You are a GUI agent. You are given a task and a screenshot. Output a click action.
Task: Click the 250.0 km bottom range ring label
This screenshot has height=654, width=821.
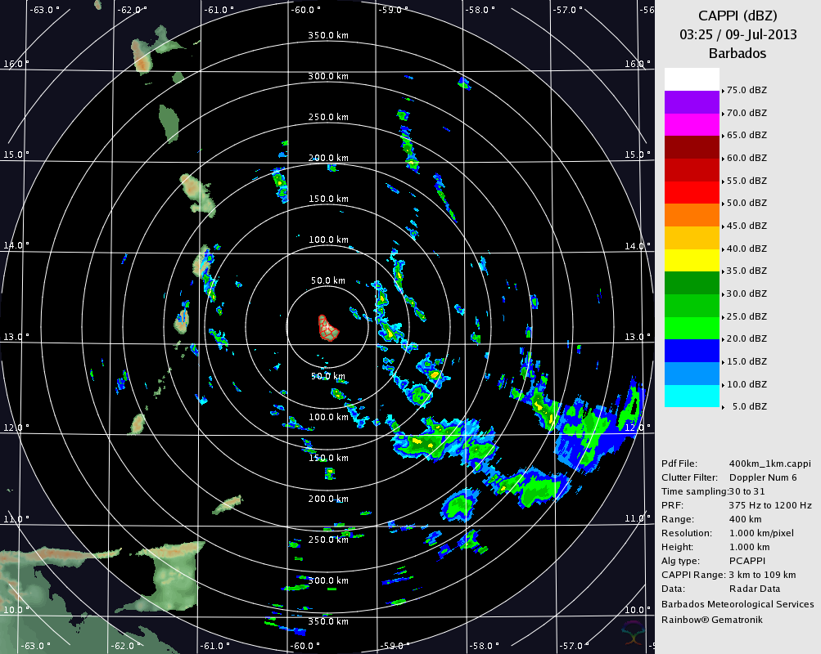coord(328,540)
